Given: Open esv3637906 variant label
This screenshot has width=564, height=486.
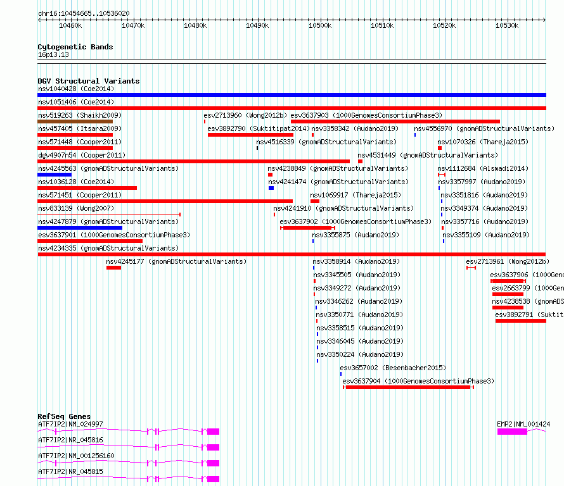Looking at the screenshot, I should (x=527, y=275).
